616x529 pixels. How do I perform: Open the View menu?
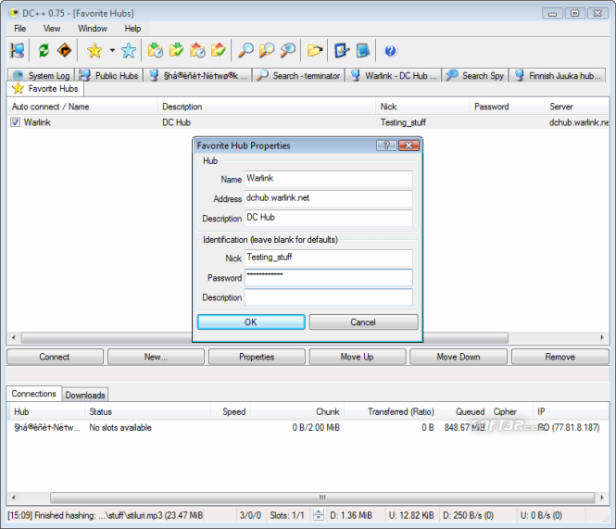[x=52, y=29]
